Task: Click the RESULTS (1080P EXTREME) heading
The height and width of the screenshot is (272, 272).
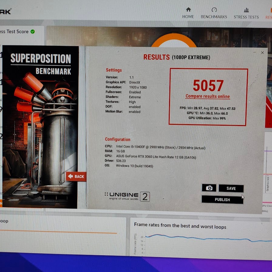Action: [x=177, y=57]
